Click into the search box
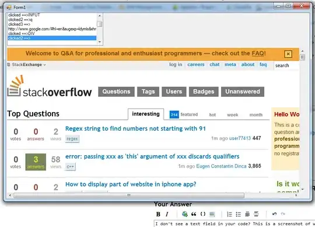Screen dimensions: 315x227 click(x=286, y=65)
